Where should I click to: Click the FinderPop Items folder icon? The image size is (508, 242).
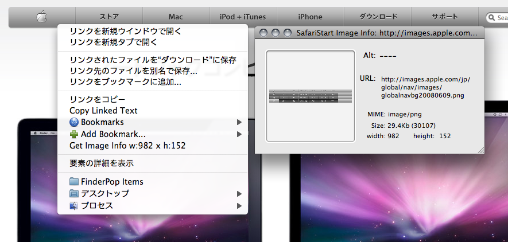tap(74, 181)
